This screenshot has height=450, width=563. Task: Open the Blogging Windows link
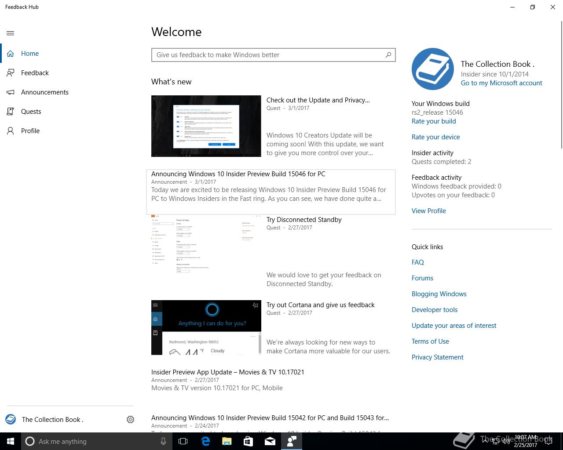coord(439,294)
